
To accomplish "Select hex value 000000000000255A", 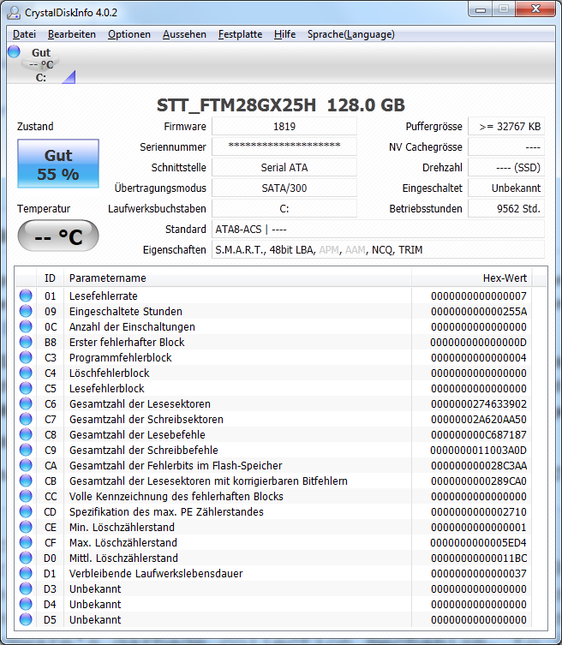I will coord(479,312).
